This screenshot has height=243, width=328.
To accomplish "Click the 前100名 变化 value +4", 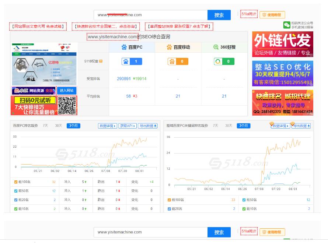I will click(152, 182).
